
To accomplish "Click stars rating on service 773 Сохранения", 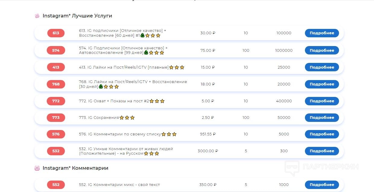I will pos(127,118).
